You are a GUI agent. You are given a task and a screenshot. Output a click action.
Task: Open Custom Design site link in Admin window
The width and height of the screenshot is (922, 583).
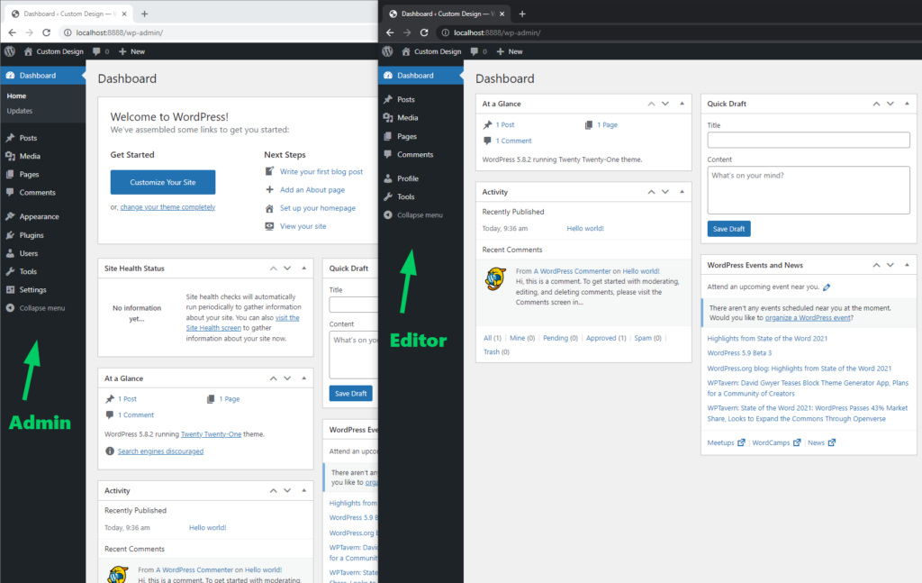(x=53, y=51)
